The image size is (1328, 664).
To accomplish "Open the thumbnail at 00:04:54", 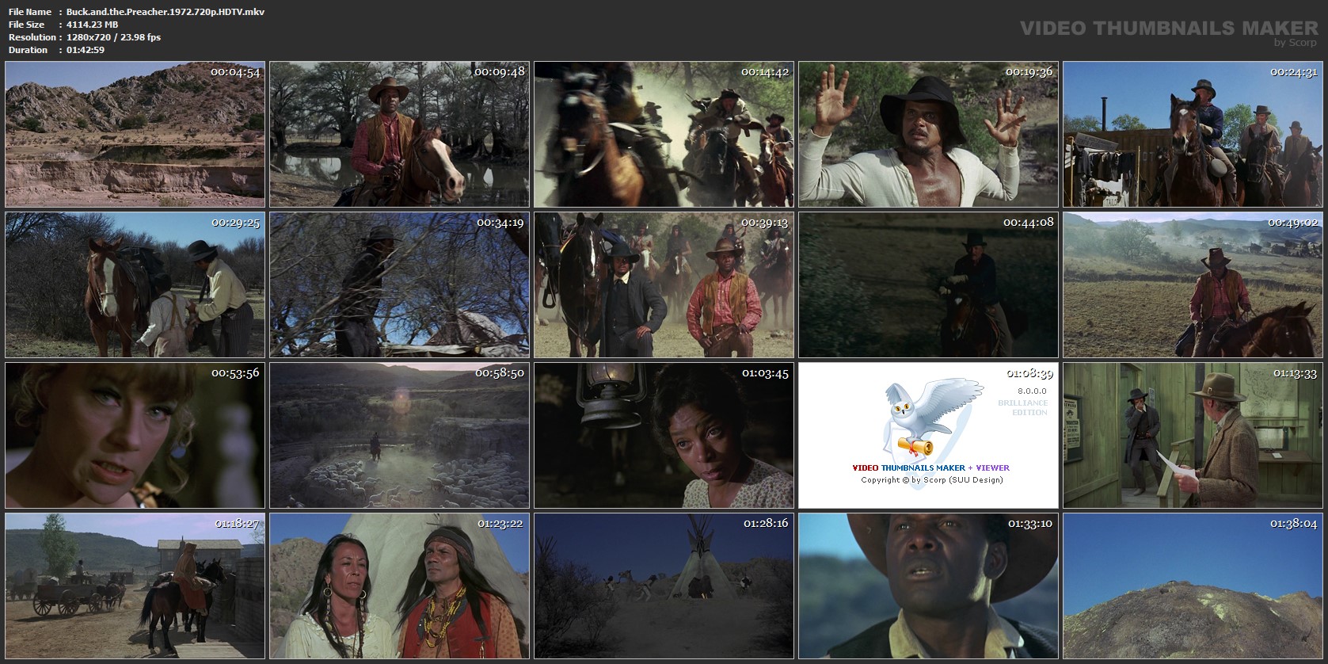I will click(x=135, y=134).
